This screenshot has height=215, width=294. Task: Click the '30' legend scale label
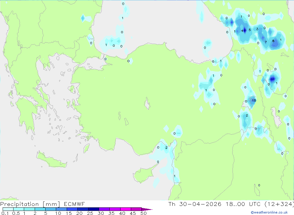point(101,213)
